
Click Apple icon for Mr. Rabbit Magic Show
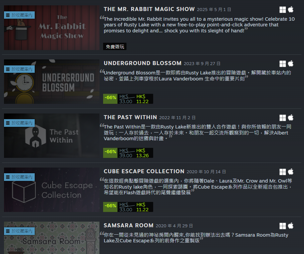(290, 9)
